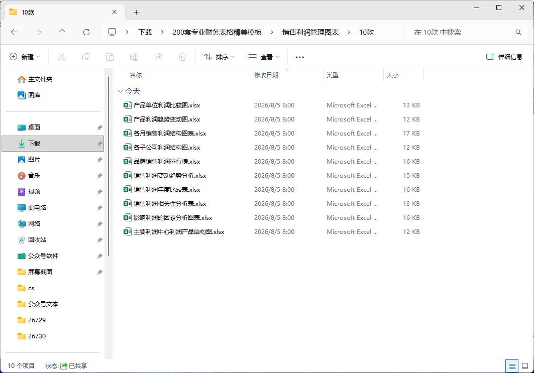Click Excel icon of 销售利润年度比较表.xlsx
The image size is (534, 373).
tap(127, 189)
